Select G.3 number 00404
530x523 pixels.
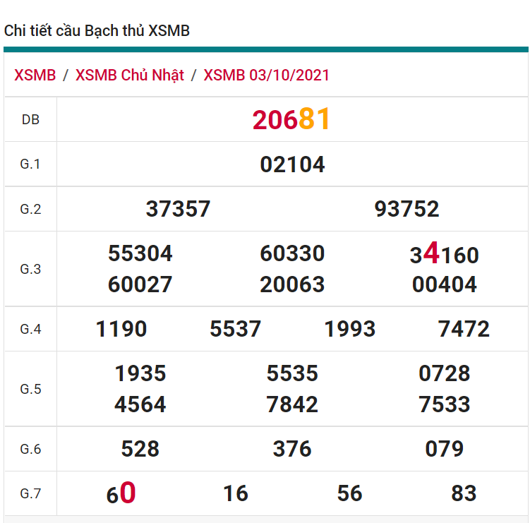(x=444, y=284)
